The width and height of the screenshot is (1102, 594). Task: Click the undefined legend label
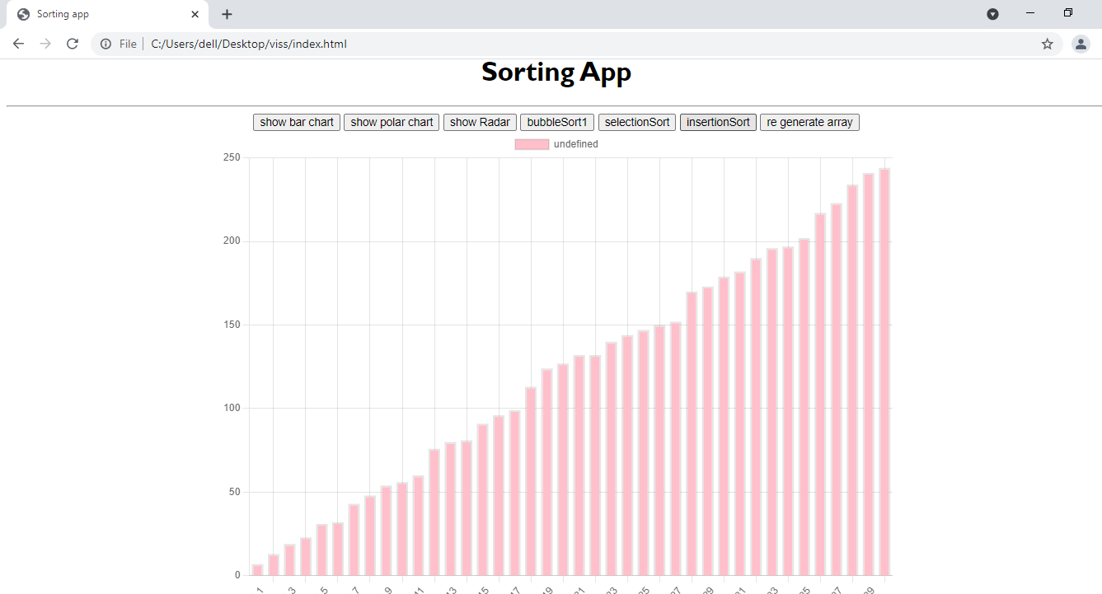tap(576, 144)
